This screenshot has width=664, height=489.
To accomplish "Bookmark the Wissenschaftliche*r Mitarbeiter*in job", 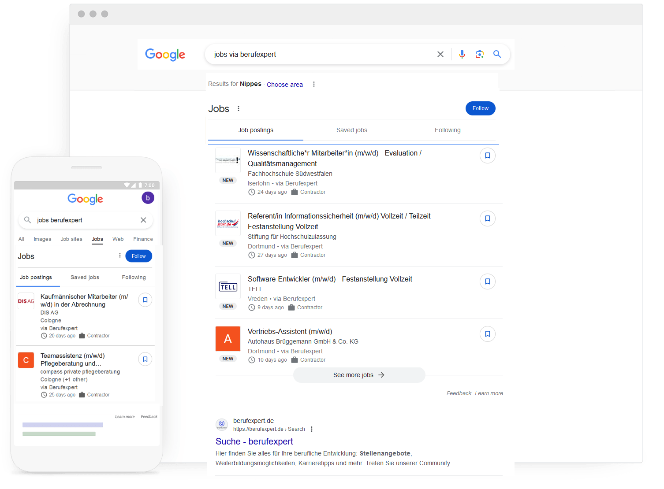I will tap(488, 156).
